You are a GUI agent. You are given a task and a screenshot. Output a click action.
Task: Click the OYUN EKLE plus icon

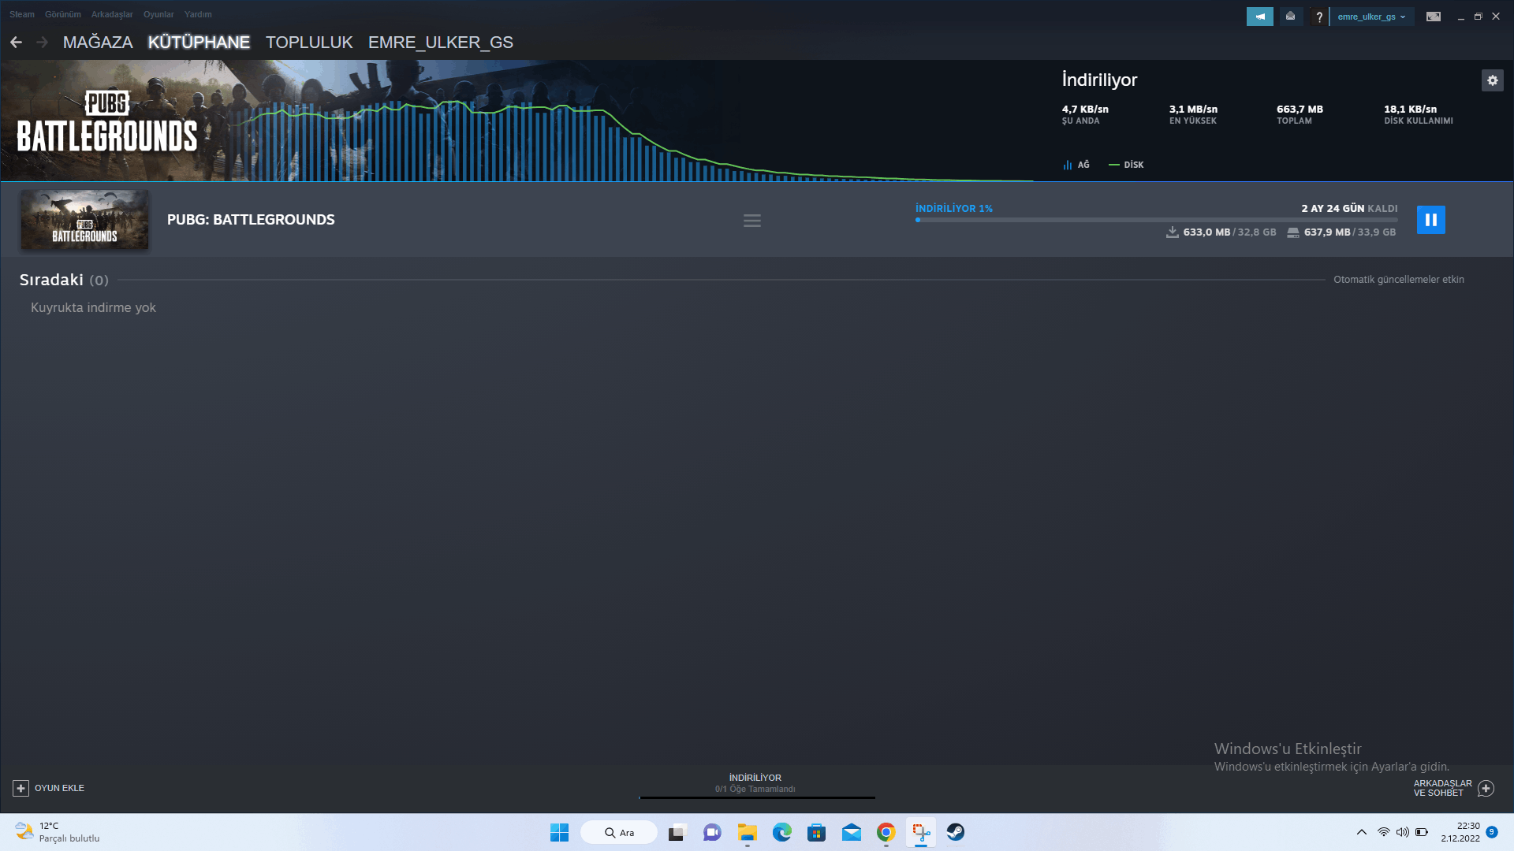(x=21, y=788)
